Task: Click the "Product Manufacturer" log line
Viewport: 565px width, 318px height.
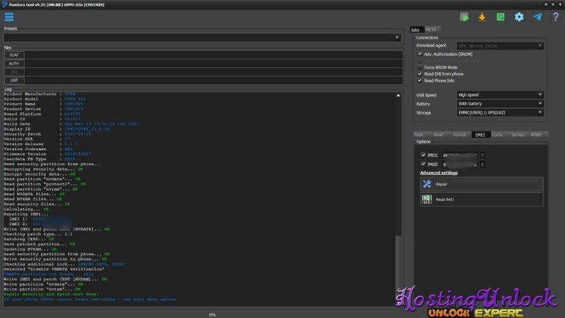Action: 39,94
